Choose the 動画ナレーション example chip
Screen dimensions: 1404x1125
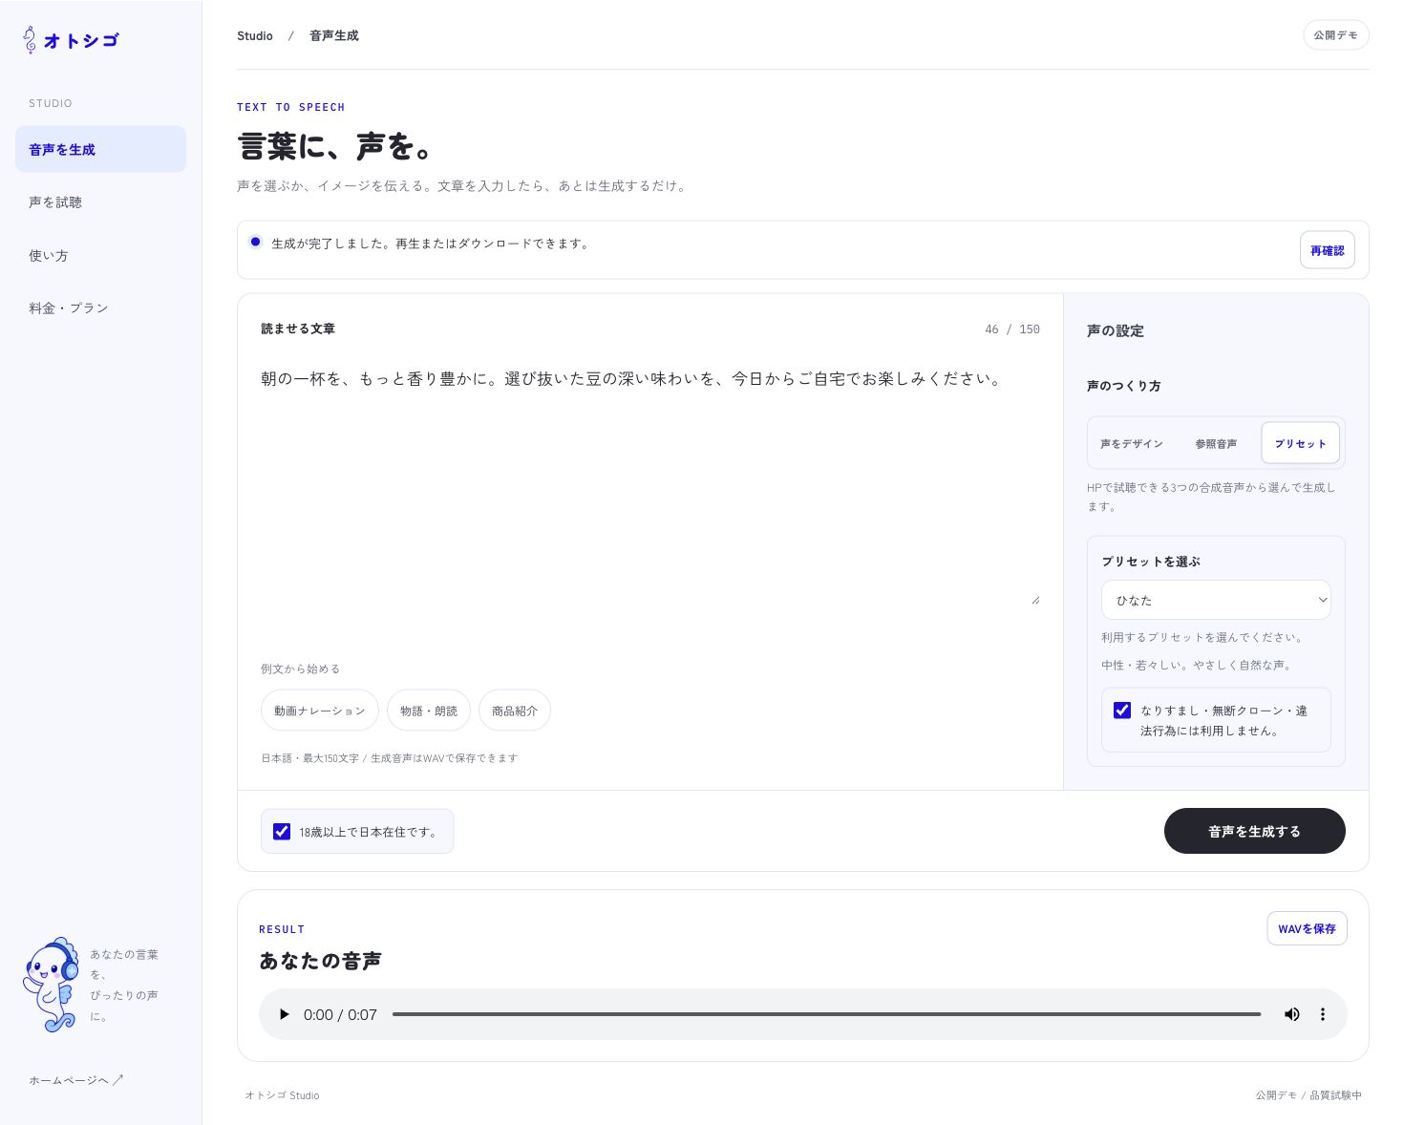[x=320, y=711]
